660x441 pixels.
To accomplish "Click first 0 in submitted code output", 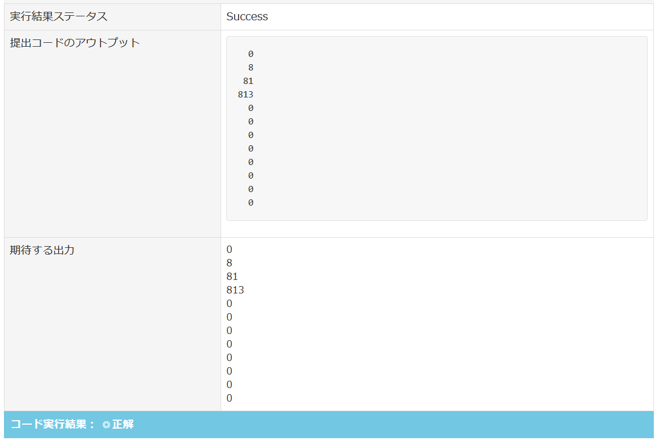I will (250, 54).
